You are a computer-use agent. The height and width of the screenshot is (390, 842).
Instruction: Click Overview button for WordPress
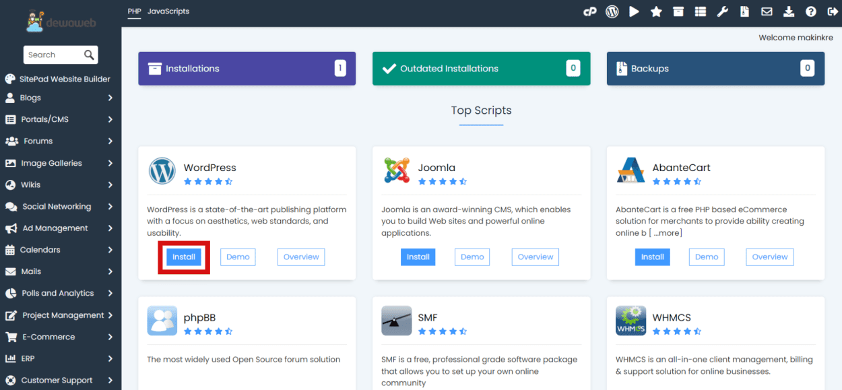pyautogui.click(x=301, y=257)
